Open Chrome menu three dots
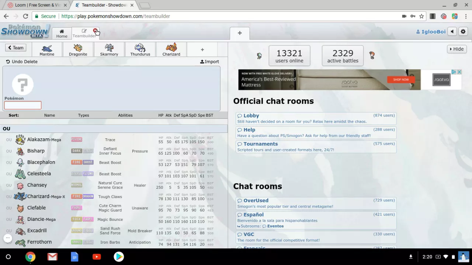472x265 pixels. coord(465,16)
